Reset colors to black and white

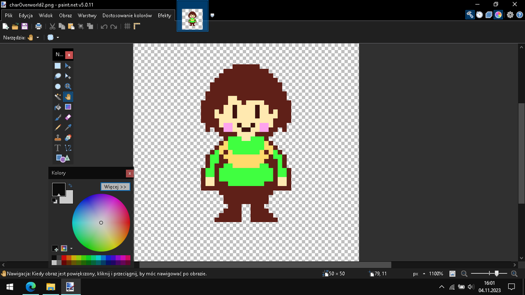click(x=54, y=201)
